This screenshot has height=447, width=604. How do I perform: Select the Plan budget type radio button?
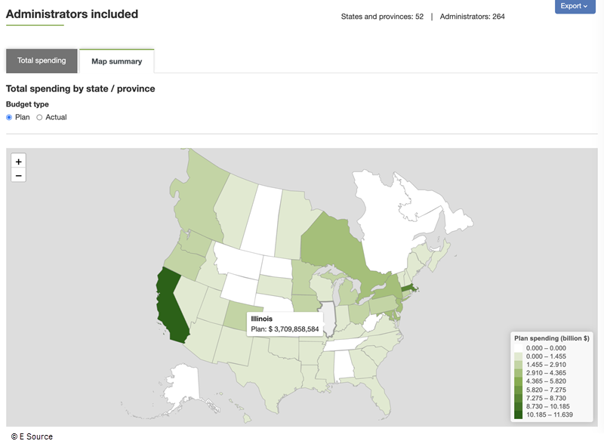coord(8,117)
